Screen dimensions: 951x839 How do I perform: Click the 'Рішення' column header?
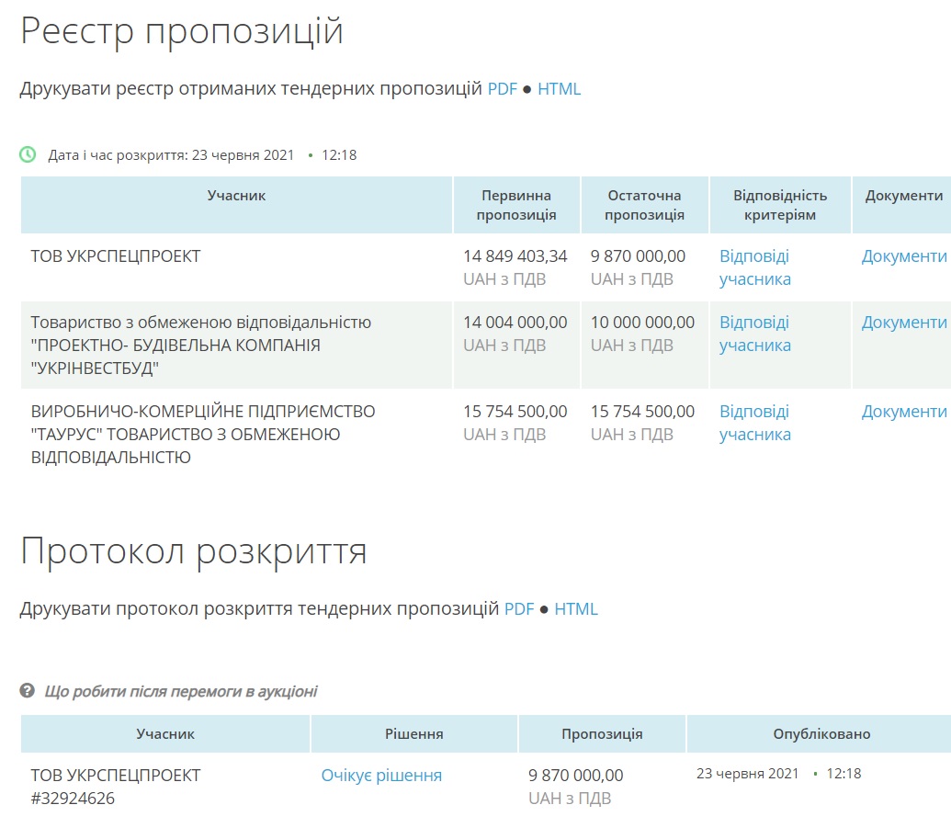tap(414, 734)
